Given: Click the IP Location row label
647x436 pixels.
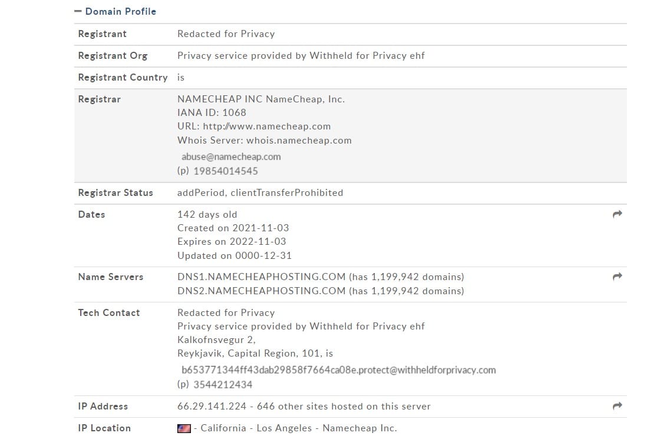Looking at the screenshot, I should click(104, 428).
